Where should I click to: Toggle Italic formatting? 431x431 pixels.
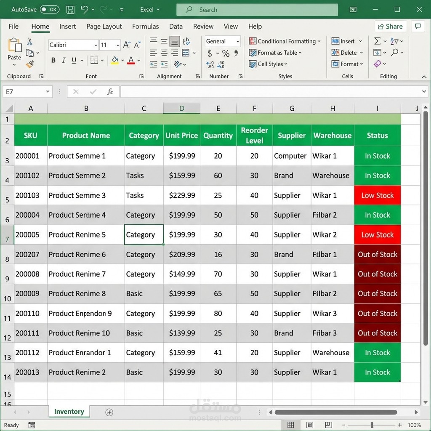[64, 60]
